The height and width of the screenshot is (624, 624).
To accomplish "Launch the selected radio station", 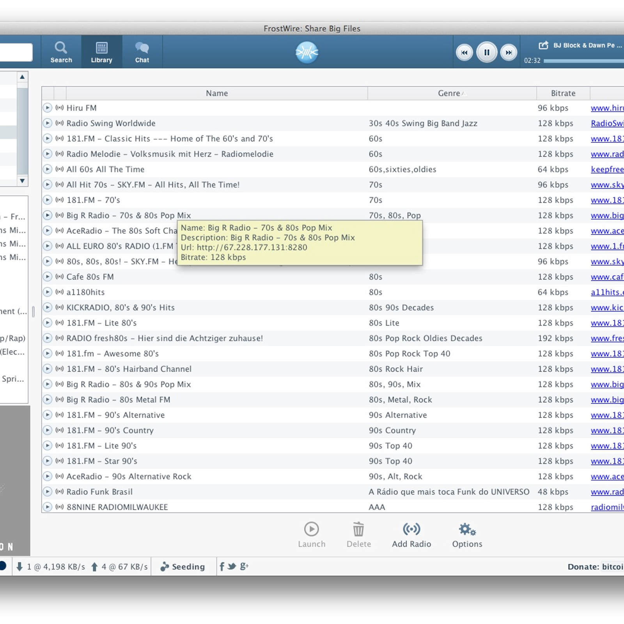I will [x=312, y=535].
